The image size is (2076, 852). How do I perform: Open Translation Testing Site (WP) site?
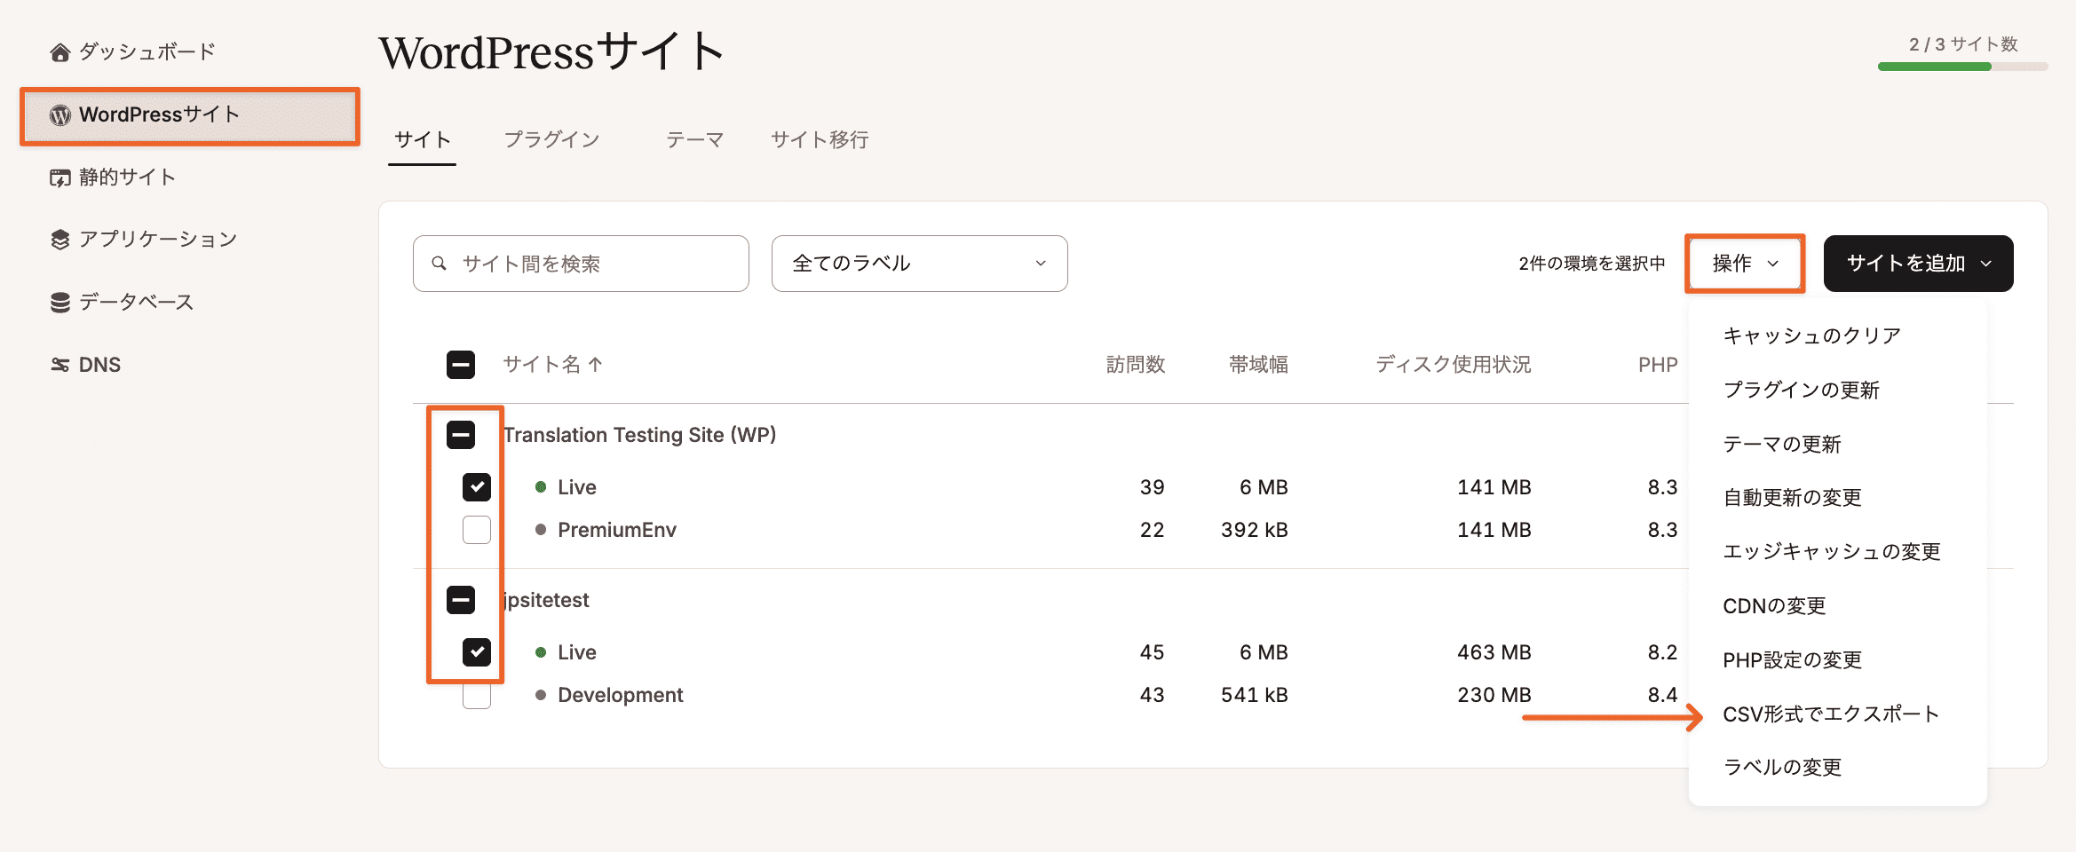[639, 435]
